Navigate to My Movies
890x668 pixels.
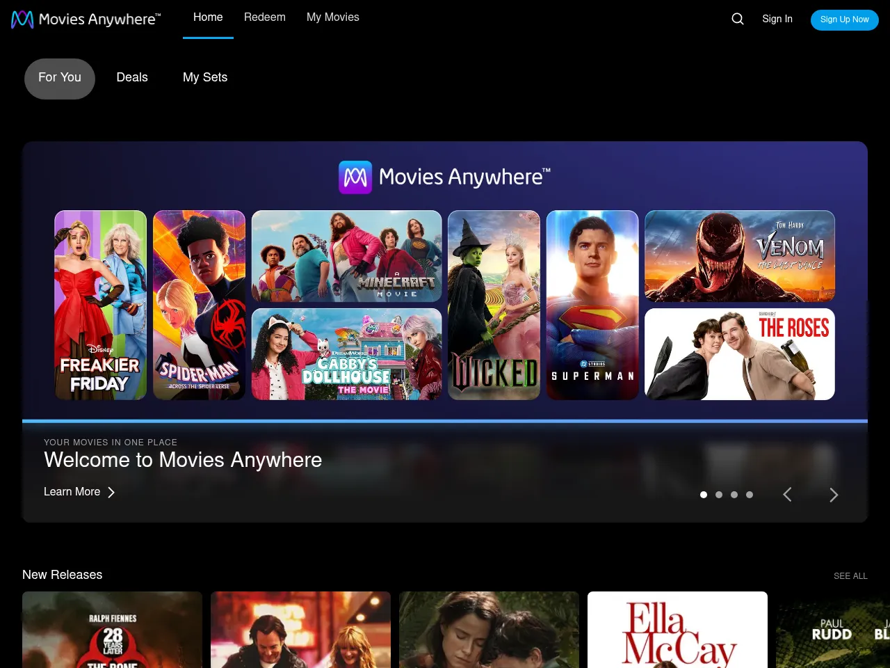click(x=332, y=17)
